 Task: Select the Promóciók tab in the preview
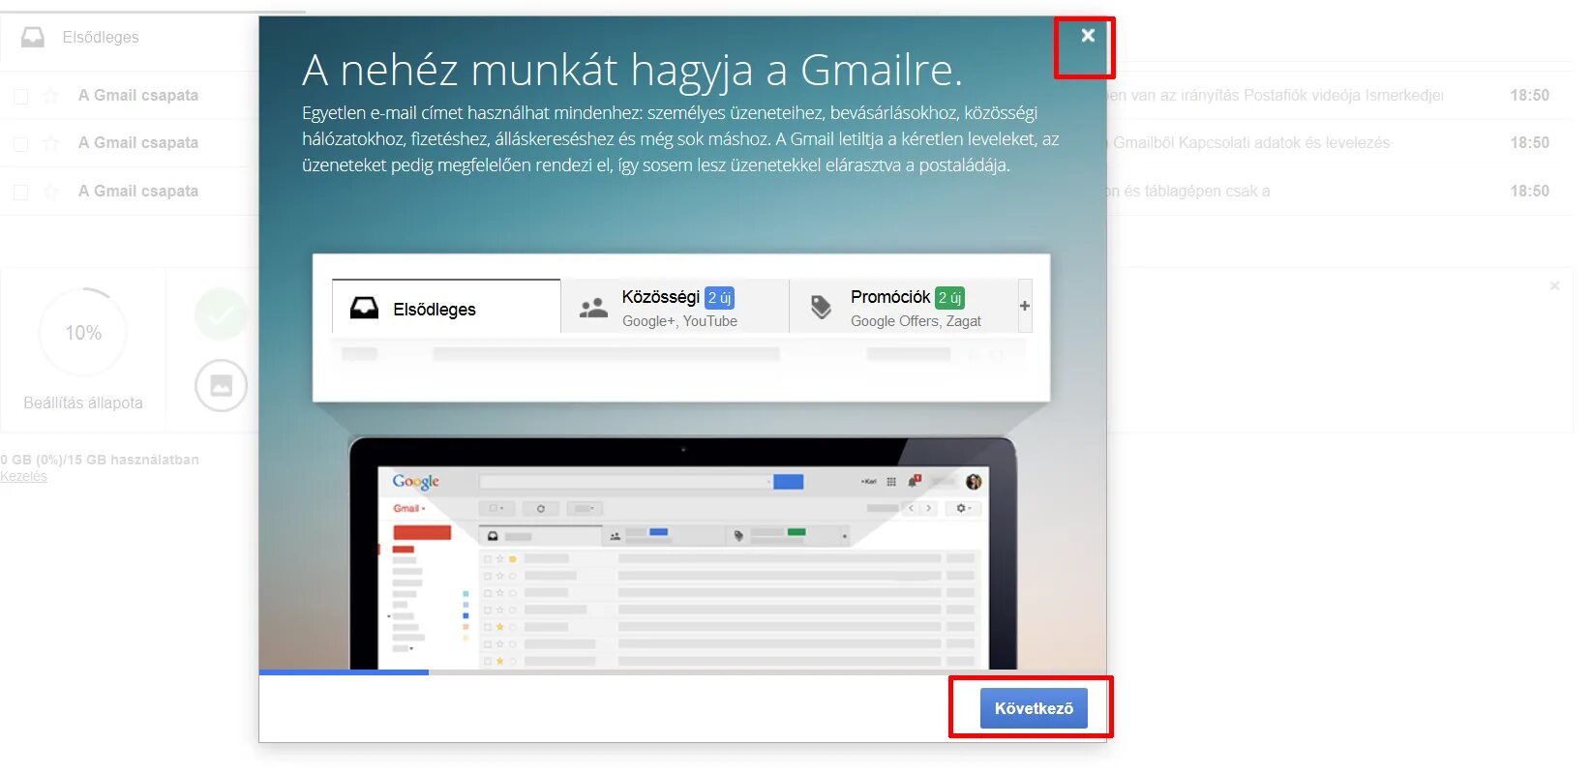point(904,308)
